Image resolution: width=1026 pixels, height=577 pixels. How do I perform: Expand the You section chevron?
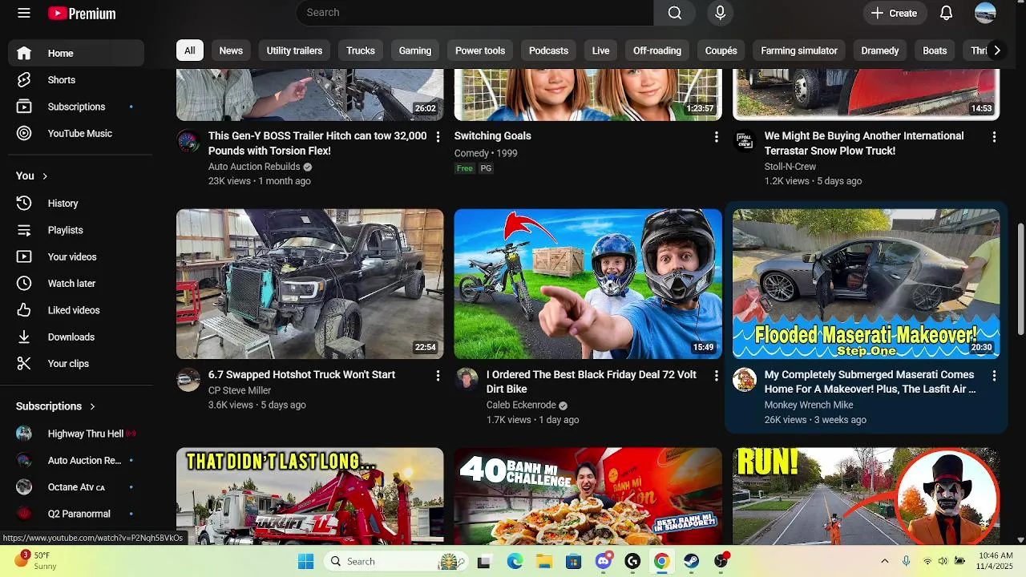45,176
